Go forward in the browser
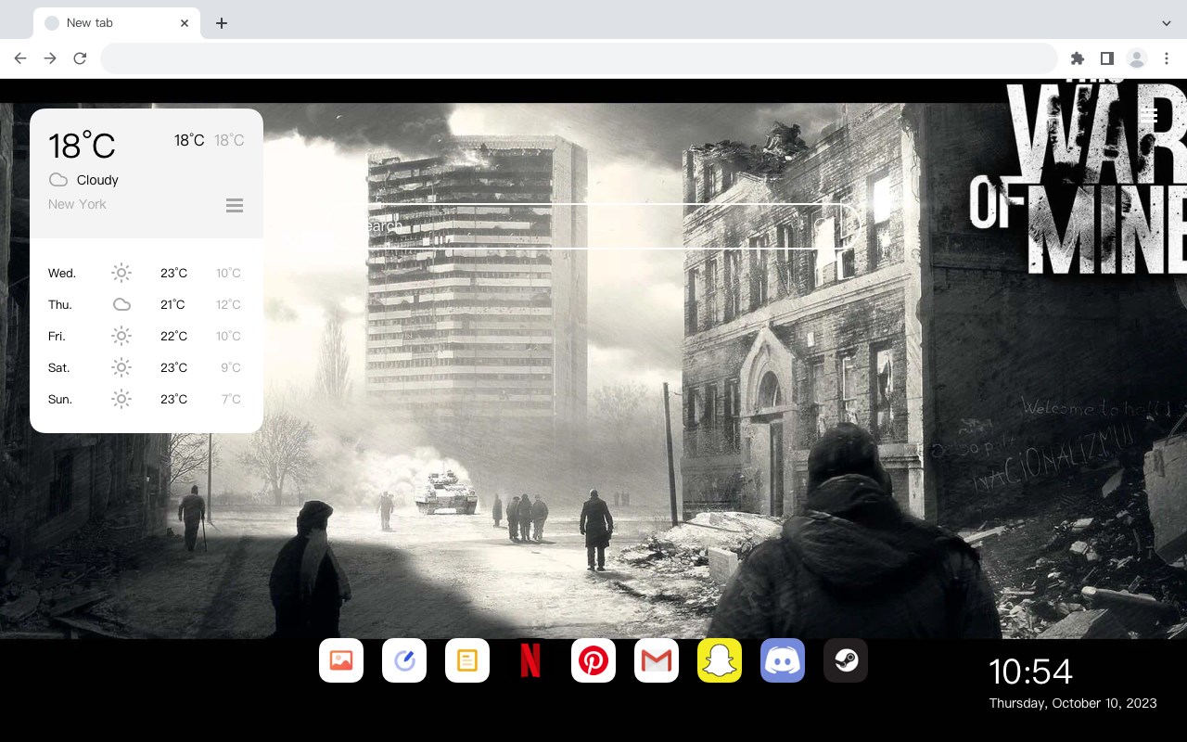The image size is (1187, 742). pos(50,58)
